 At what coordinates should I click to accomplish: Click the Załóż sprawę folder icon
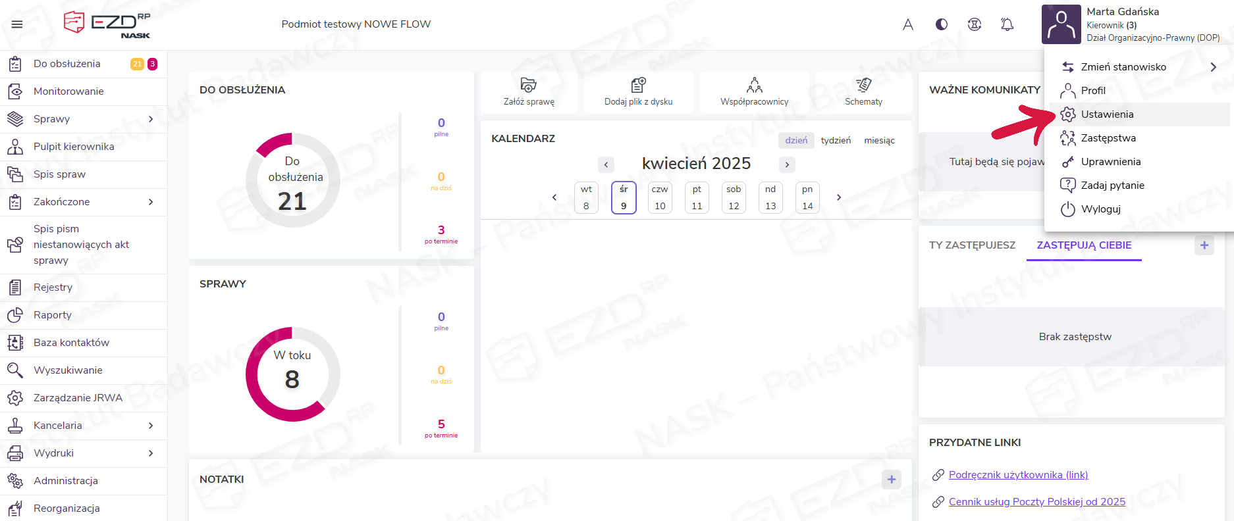click(x=529, y=85)
